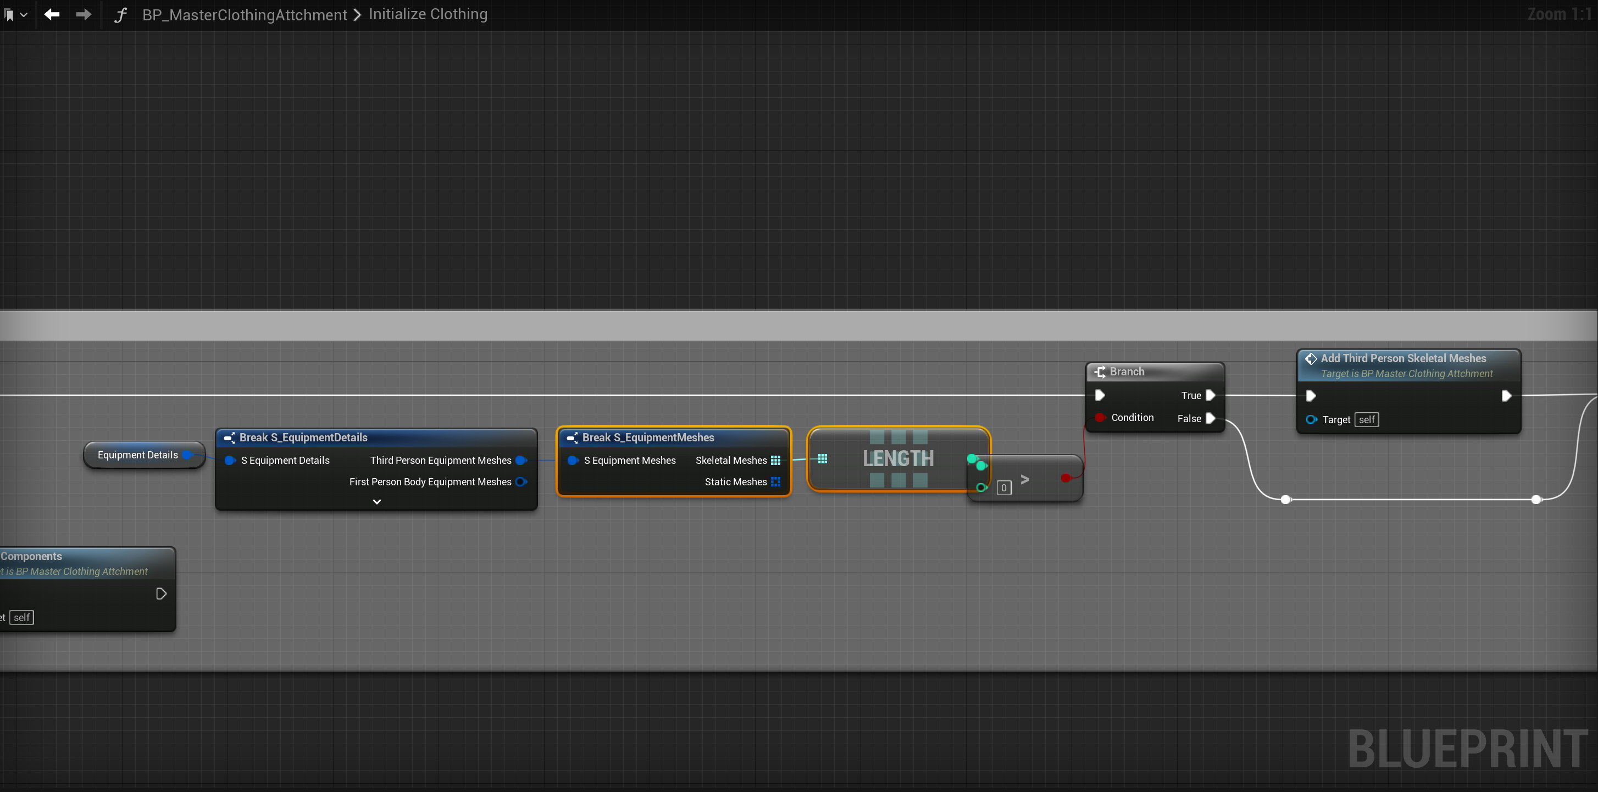Click the Break S_EquipmentMeshes node title
1598x792 pixels.
[x=648, y=437]
